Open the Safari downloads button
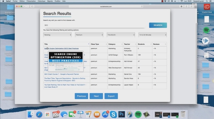 (x=181, y=6)
